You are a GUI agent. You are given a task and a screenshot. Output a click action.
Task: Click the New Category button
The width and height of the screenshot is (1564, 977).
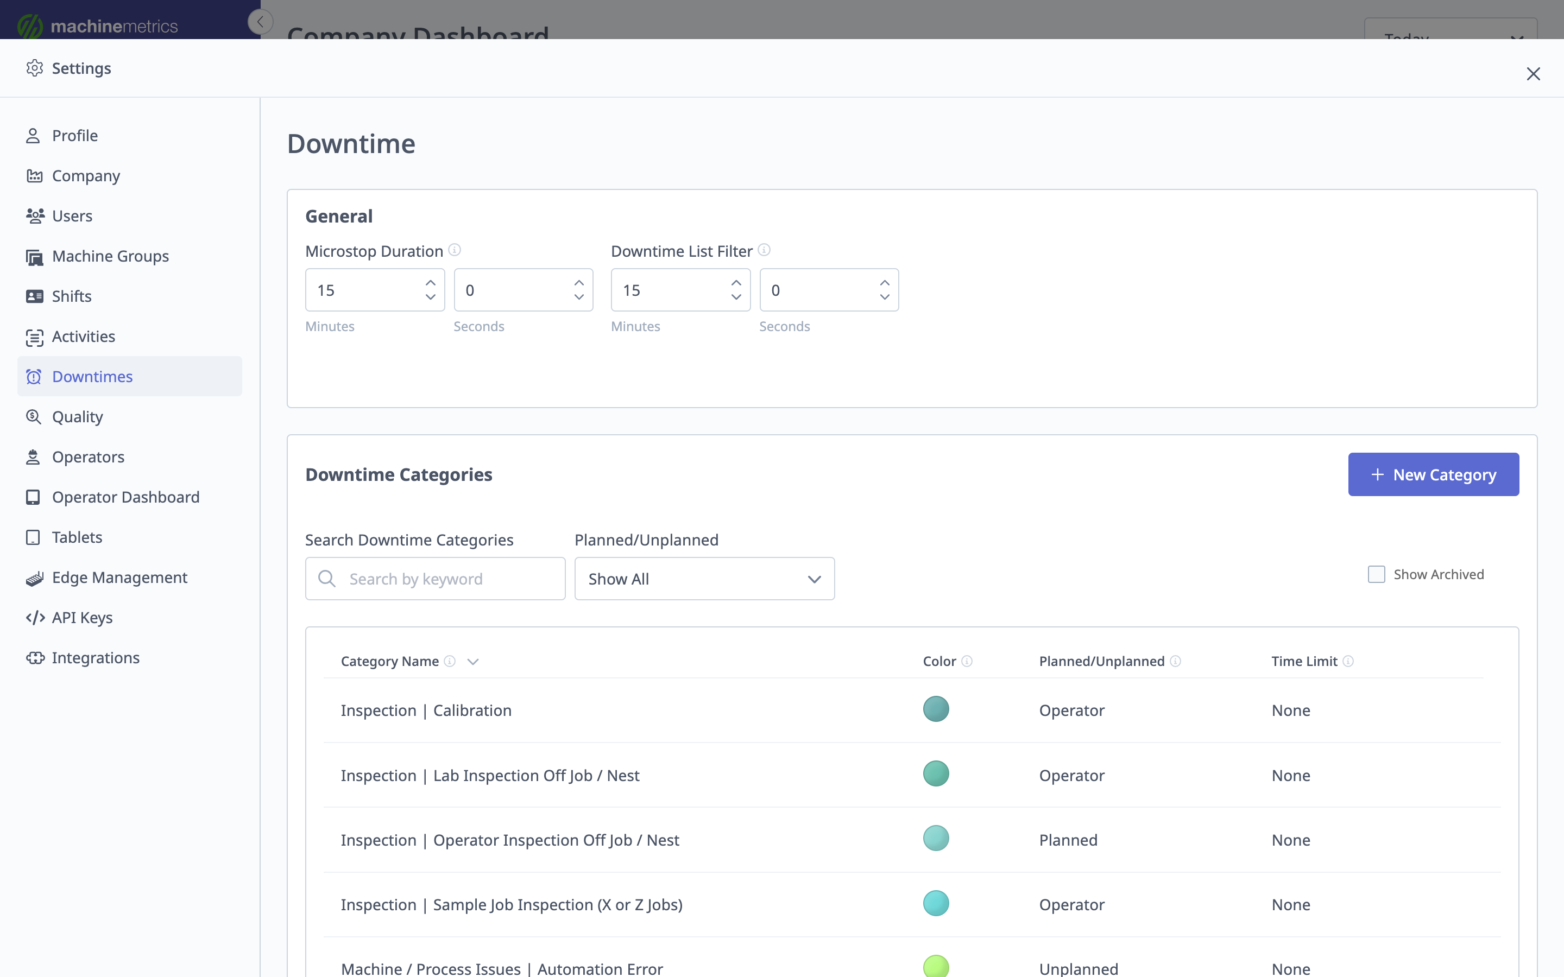point(1434,475)
